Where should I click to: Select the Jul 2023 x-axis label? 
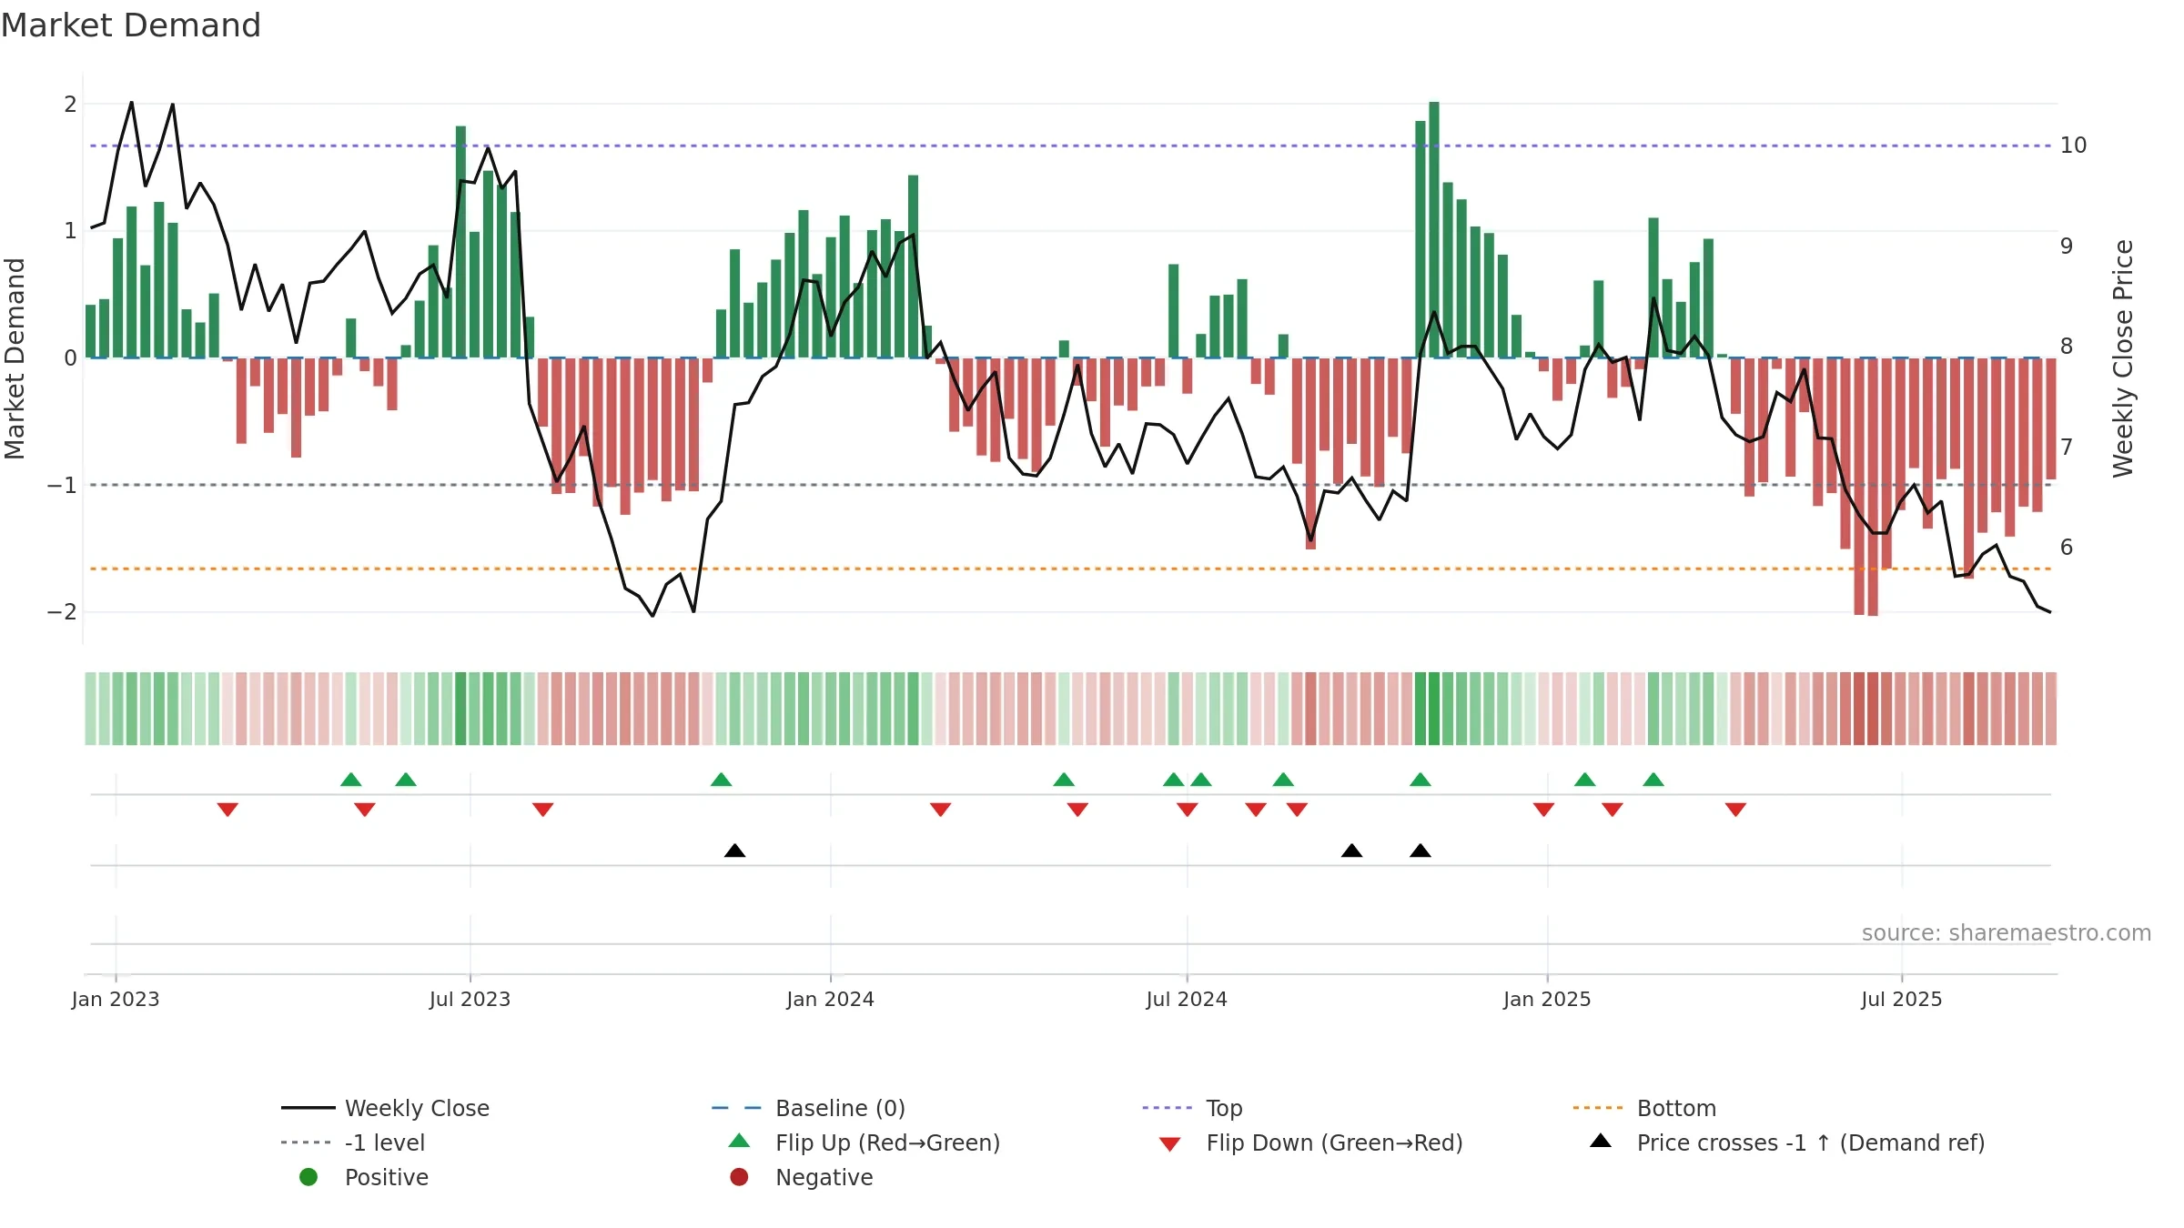click(470, 1000)
